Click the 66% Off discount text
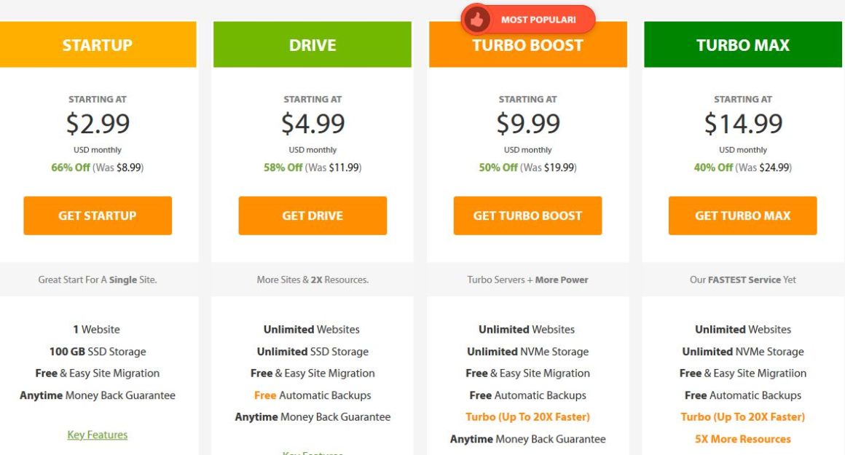This screenshot has height=455, width=845. [71, 167]
